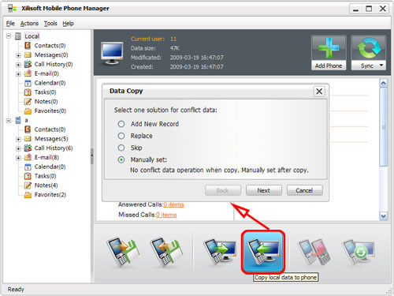394x296 pixels.
Task: Expand Call History(6) node
Action: point(18,148)
